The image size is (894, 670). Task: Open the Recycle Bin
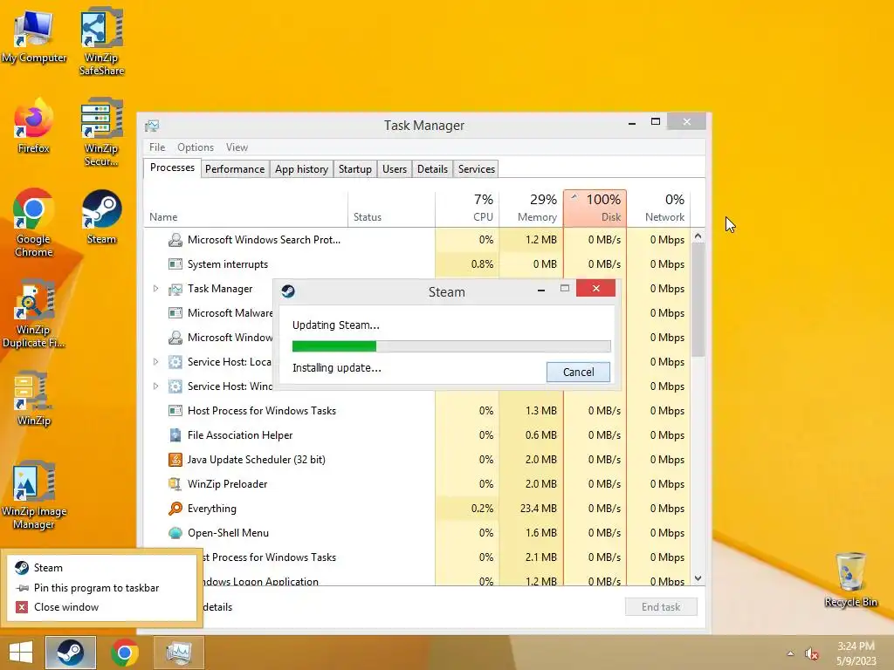[850, 579]
